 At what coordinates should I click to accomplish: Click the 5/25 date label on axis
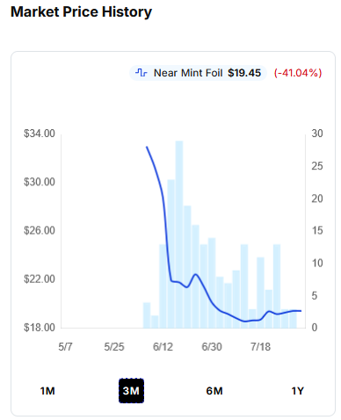(114, 347)
